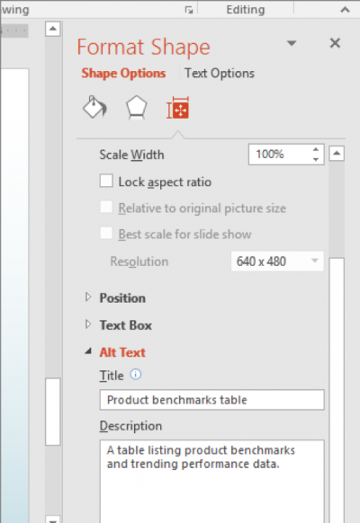Click the pane's vertical scrollbar thumb
360x523 pixels.
[x=337, y=390]
